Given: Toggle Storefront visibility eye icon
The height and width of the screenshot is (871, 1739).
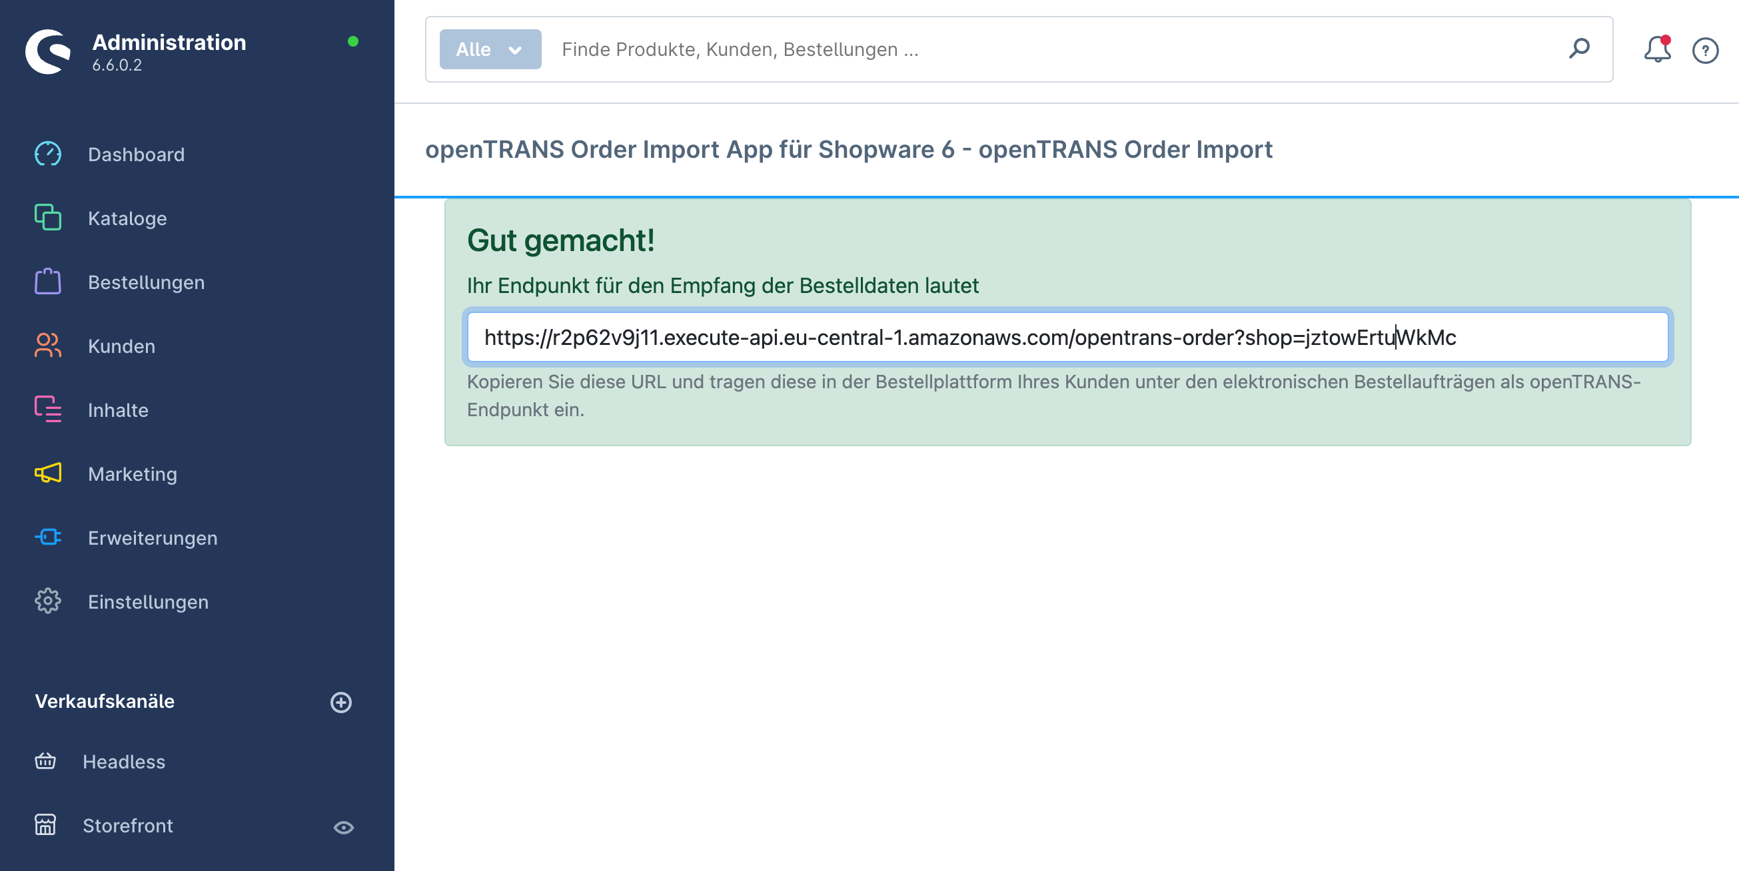Looking at the screenshot, I should click(x=344, y=827).
